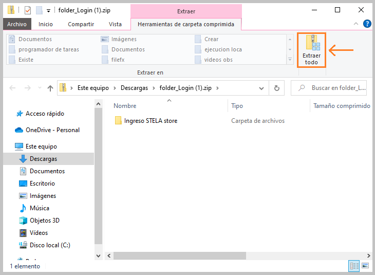Viewport: 375px width, 275px height.
Task: Select Este equipo in navigation pane
Action: click(36, 146)
